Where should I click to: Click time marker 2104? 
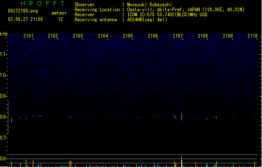(103, 36)
